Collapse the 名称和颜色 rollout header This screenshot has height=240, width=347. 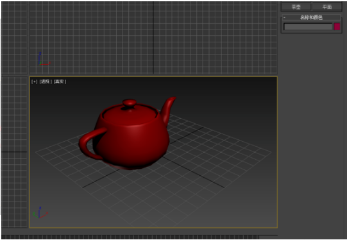click(311, 17)
